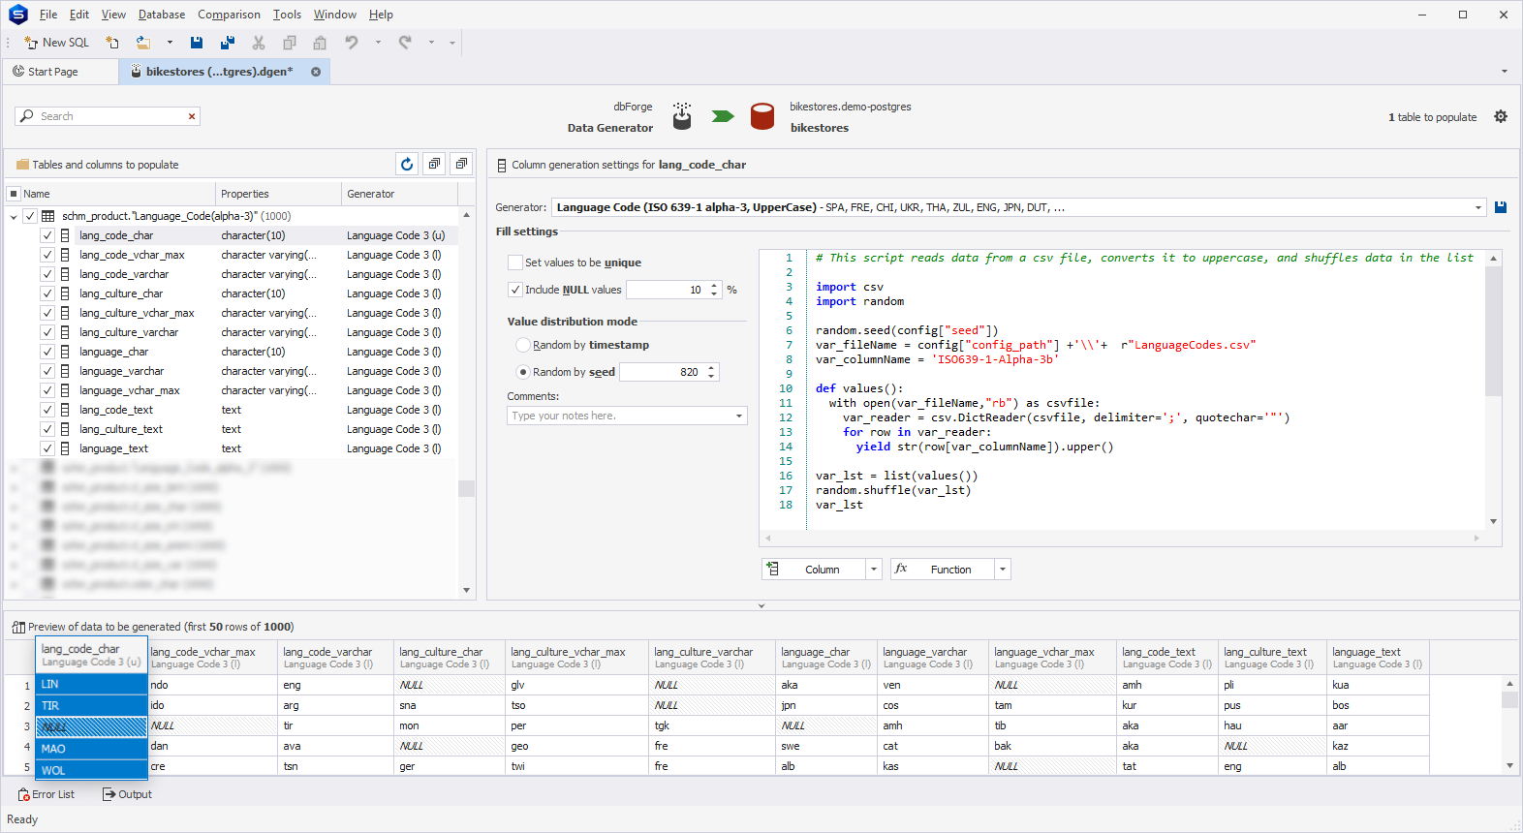Click the horizontal scrollbar under the script editor
This screenshot has height=833, width=1523.
(1122, 538)
